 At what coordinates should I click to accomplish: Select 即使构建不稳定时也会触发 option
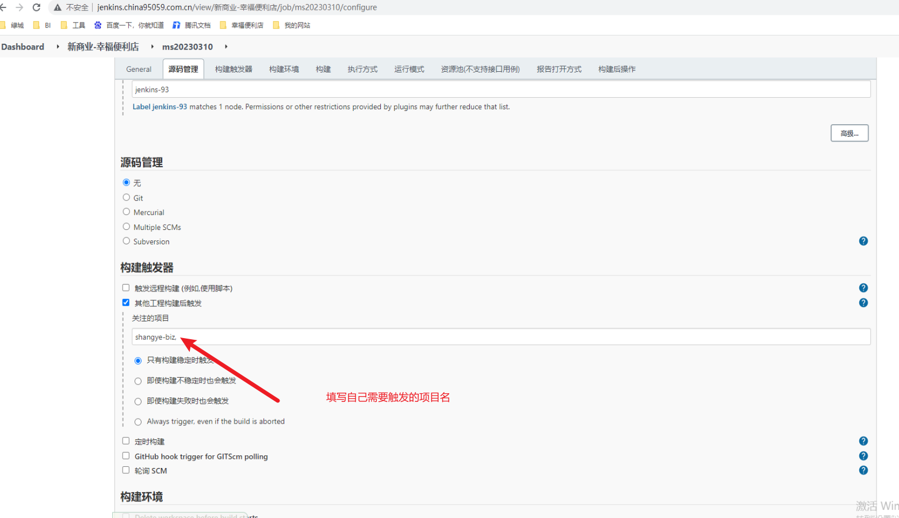(138, 381)
